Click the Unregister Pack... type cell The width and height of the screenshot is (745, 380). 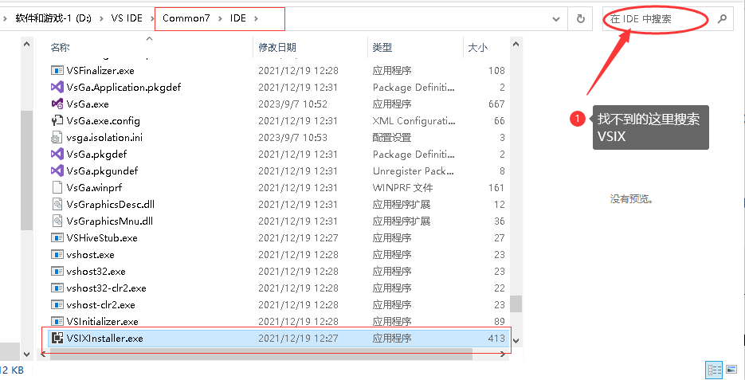pyautogui.click(x=414, y=171)
